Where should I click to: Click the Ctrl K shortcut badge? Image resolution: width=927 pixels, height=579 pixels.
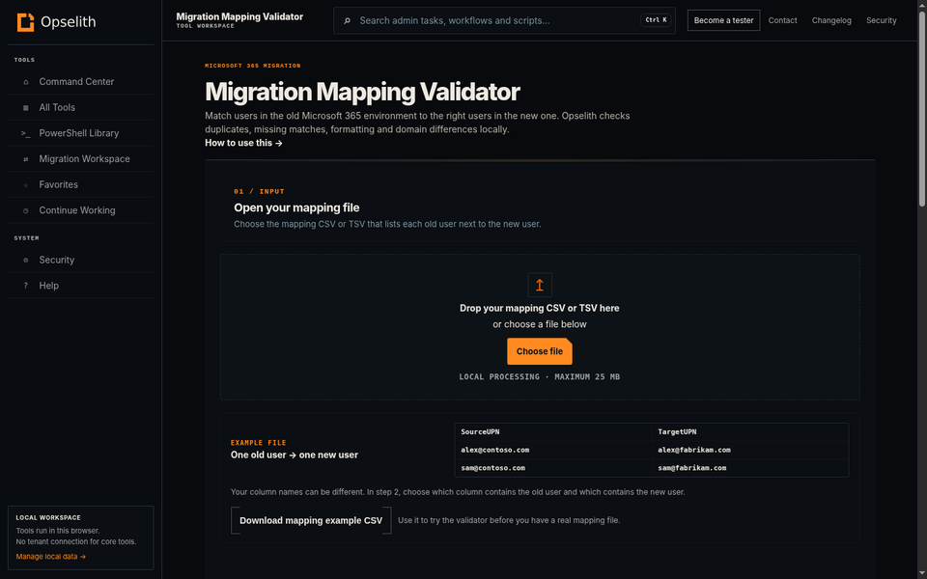coord(657,20)
